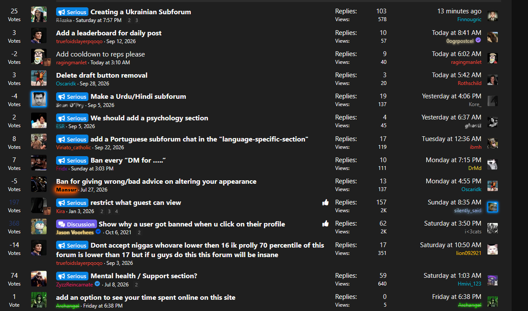
Task: Open the small cat avatar next to lion092921
Action: [493, 249]
